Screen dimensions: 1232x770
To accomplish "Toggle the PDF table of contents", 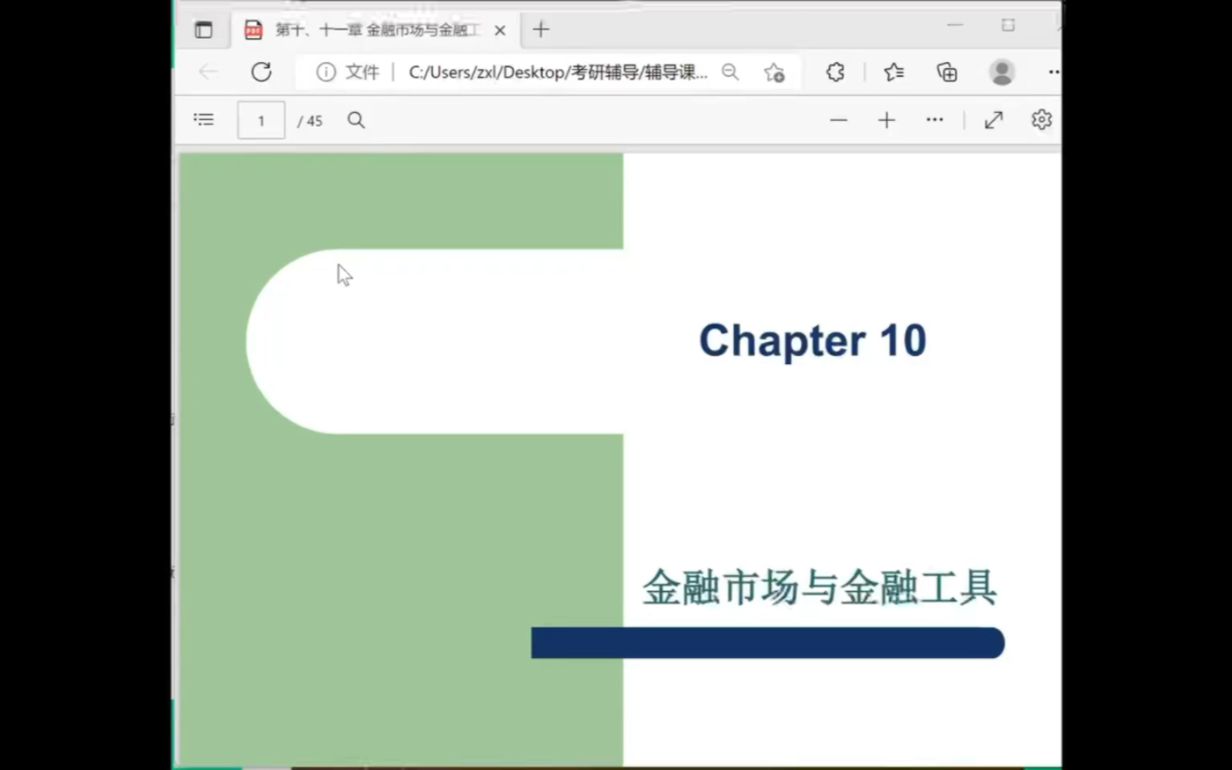I will (204, 120).
